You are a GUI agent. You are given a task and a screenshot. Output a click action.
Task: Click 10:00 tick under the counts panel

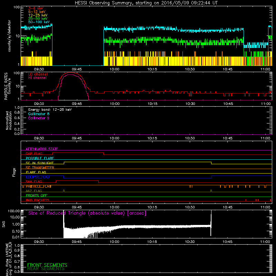point(115,69)
